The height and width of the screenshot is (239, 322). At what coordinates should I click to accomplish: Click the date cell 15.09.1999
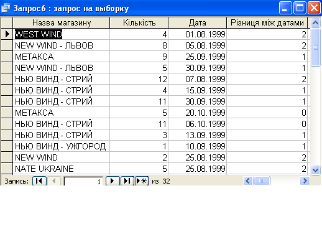[x=197, y=90]
